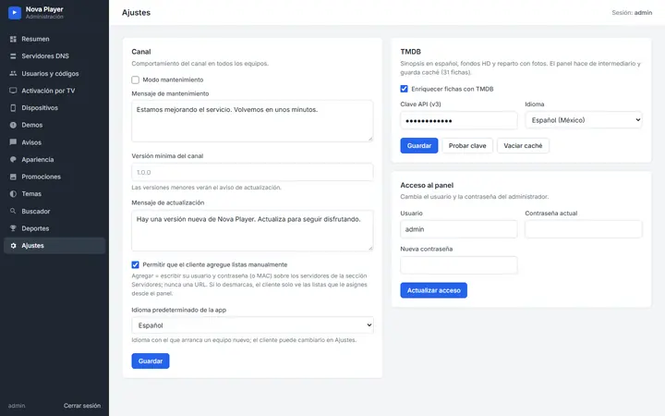Open Idioma predeterminado de la app dropdown
The width and height of the screenshot is (665, 416).
click(x=252, y=325)
